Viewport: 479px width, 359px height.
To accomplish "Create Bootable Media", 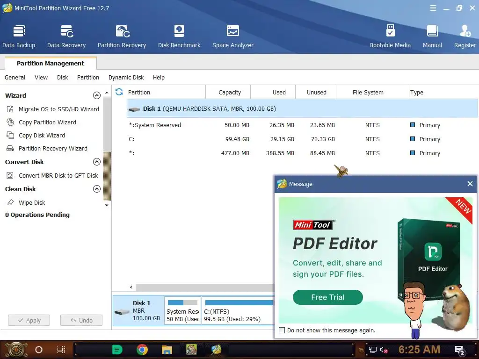I will [x=390, y=36].
